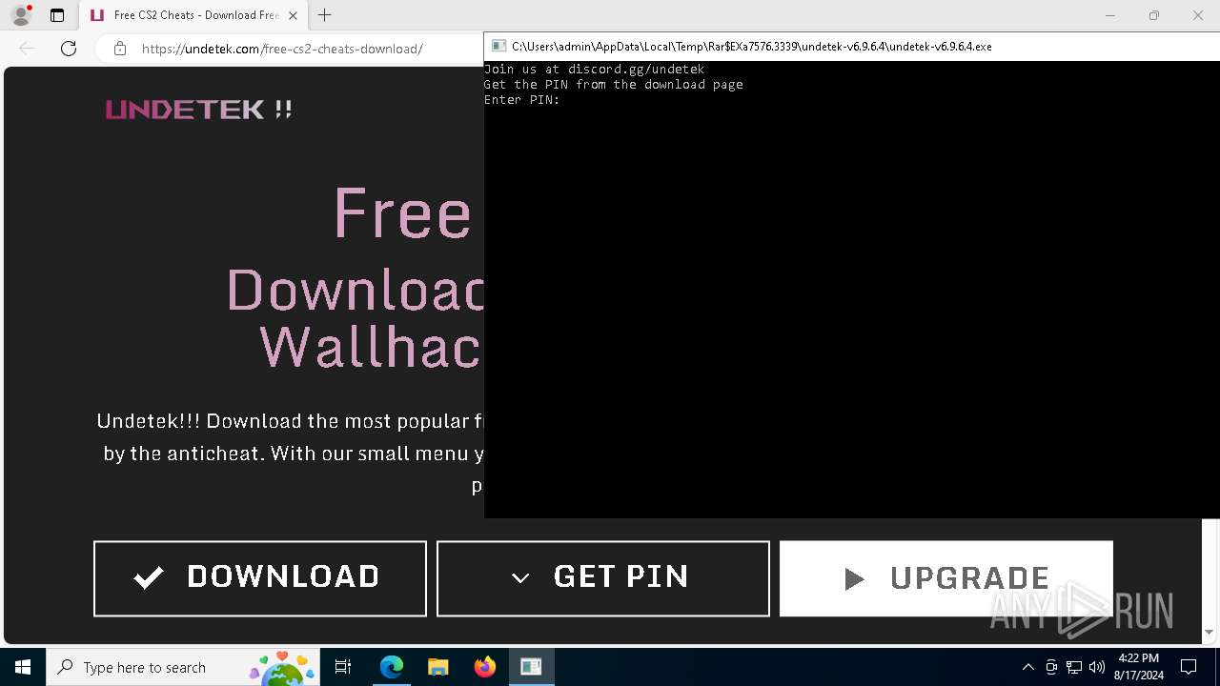Open Microsoft Edge from taskbar
This screenshot has width=1220, height=686.
(x=392, y=667)
